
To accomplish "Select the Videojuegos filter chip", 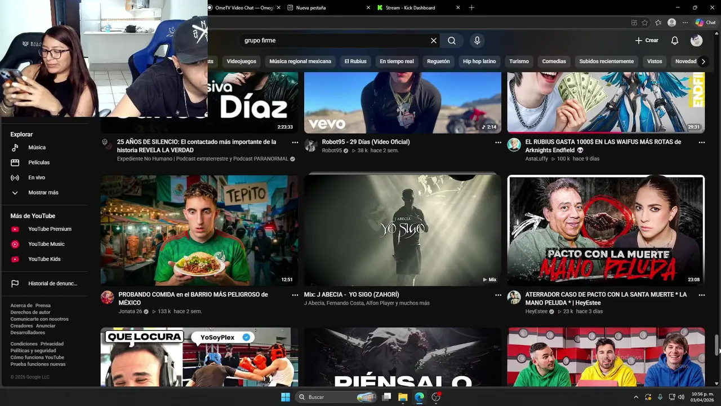I will tap(241, 61).
